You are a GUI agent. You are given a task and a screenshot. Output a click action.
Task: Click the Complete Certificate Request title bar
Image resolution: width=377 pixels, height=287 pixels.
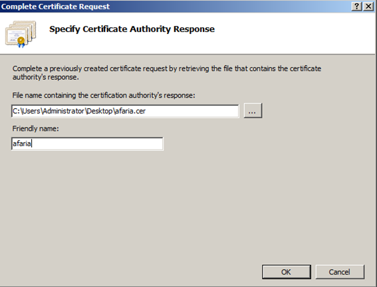176,6
